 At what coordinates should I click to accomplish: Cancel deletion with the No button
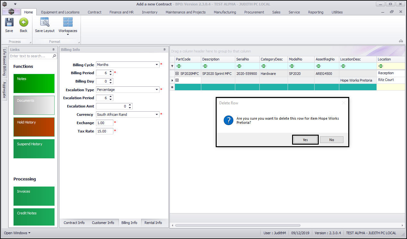tap(332, 140)
